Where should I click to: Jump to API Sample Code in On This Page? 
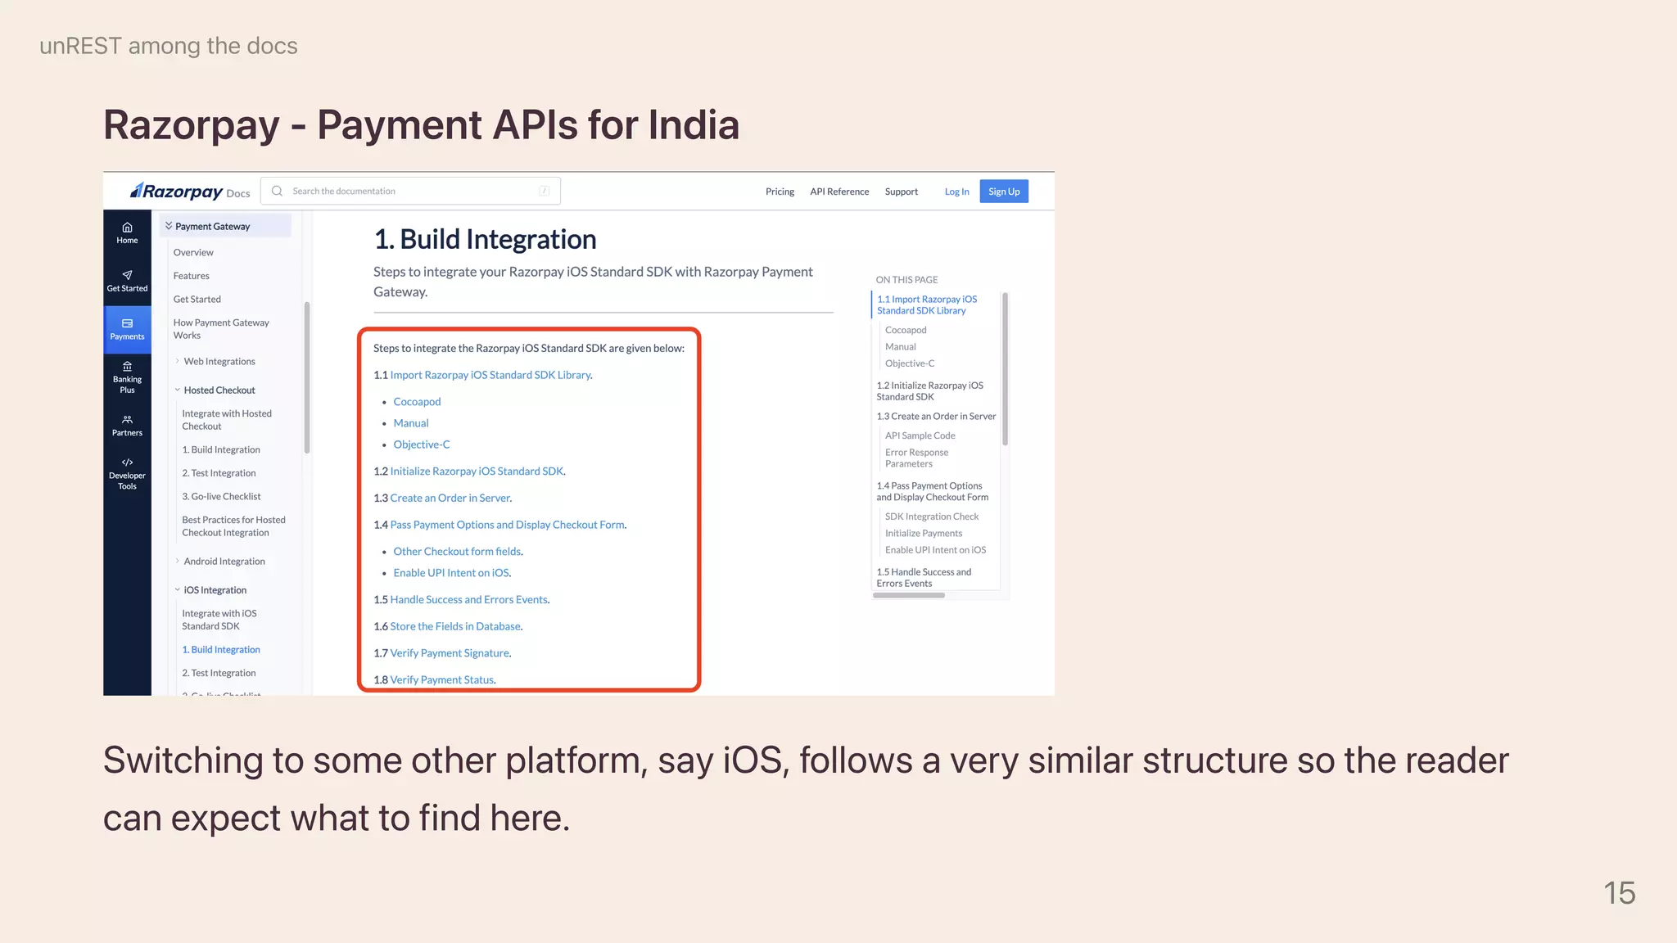pos(920,435)
